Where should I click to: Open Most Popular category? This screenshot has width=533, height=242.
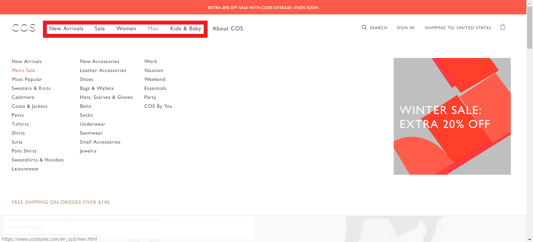pyautogui.click(x=27, y=79)
